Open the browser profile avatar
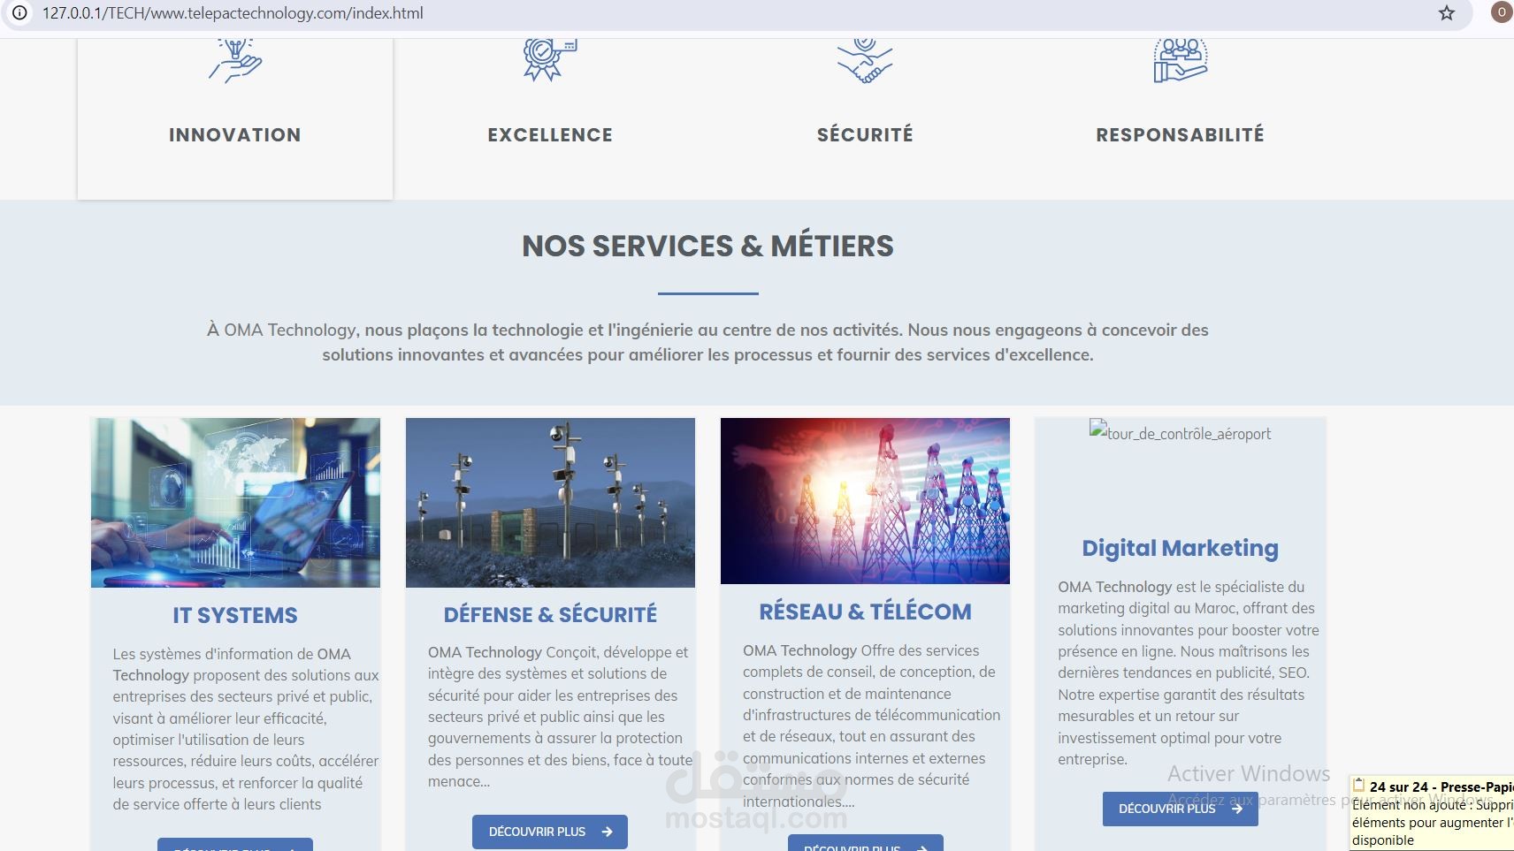This screenshot has height=851, width=1514. coord(1501,12)
